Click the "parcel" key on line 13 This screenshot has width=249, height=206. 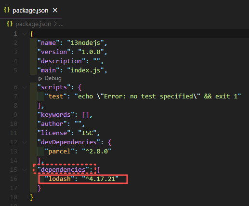click(x=60, y=151)
